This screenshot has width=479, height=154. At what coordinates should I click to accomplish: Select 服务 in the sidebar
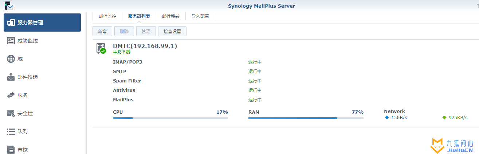42,95
